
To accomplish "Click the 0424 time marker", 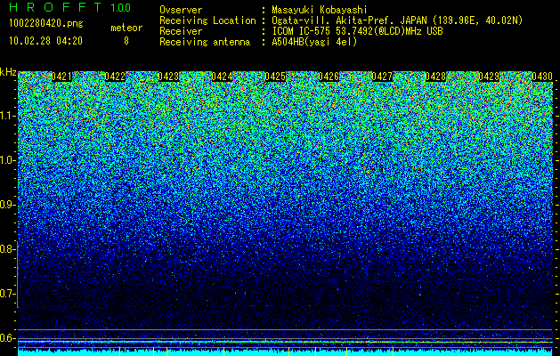I will pos(222,77).
